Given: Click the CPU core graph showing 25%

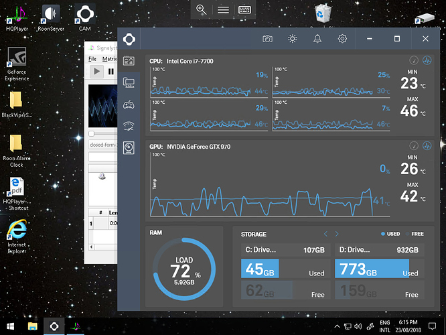Looking at the screenshot, I should pyautogui.click(x=331, y=82).
